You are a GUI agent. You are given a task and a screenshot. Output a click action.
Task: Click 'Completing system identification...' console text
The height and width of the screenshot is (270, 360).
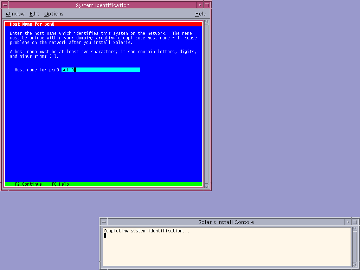[147, 231]
